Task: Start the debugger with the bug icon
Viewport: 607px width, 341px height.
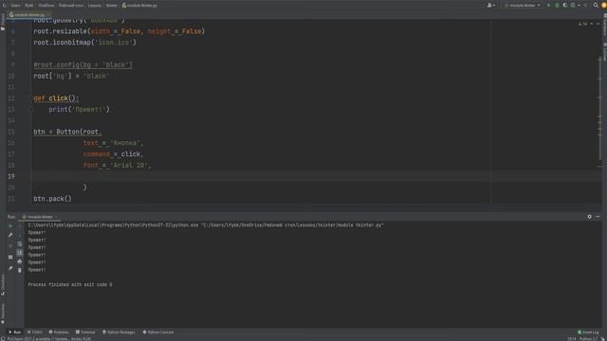Action: click(557, 6)
